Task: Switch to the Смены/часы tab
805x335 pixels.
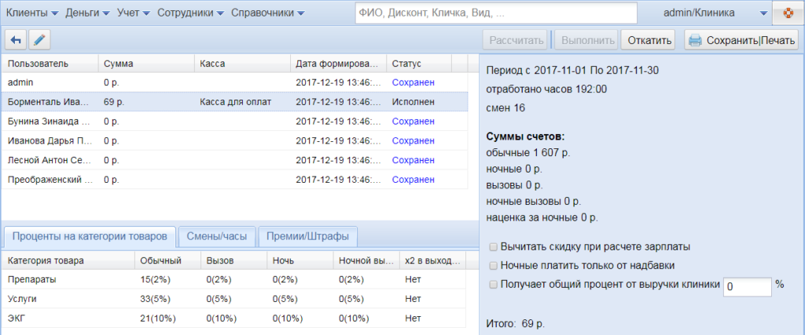Action: tap(216, 236)
